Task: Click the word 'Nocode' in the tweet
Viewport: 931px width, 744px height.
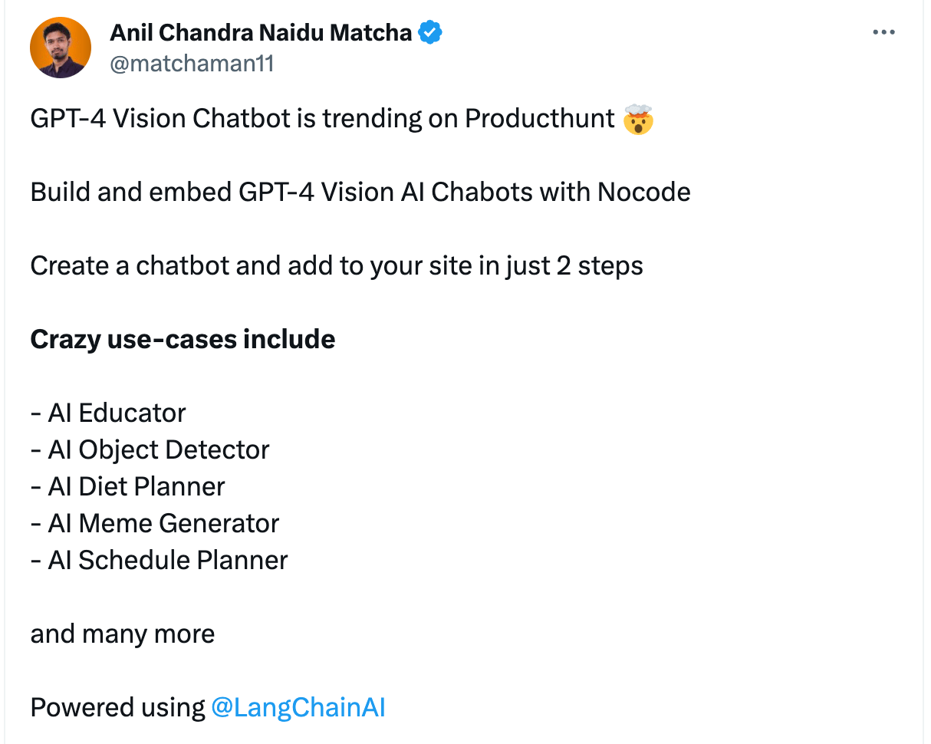Action: pos(644,192)
